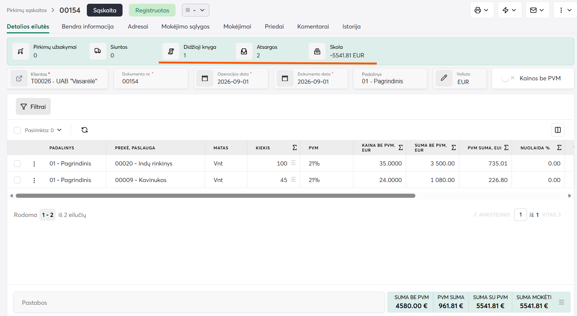Click the Registruotas status button

[x=152, y=10]
